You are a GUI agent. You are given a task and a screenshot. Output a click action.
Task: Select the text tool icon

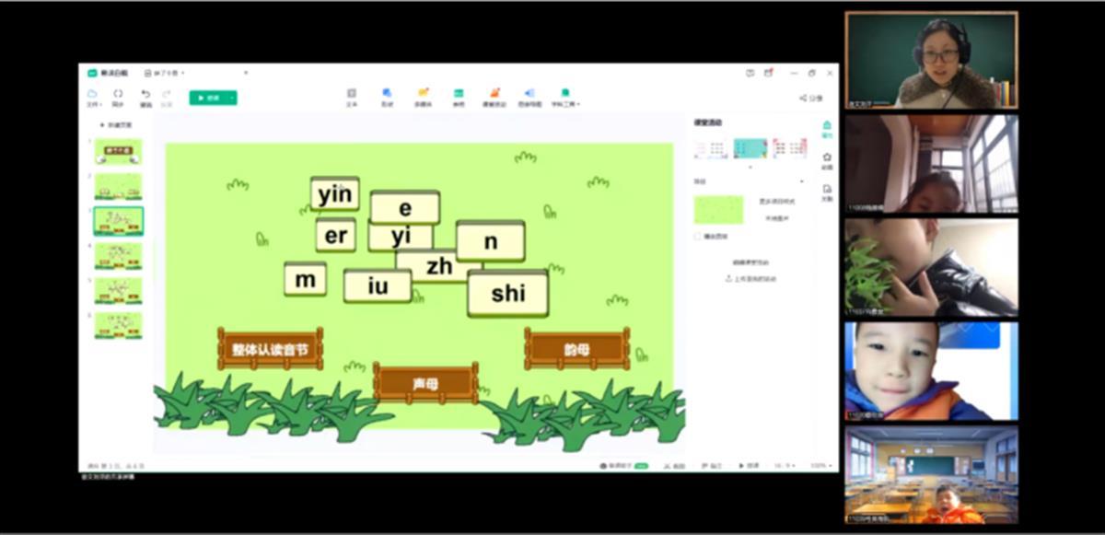tap(351, 95)
